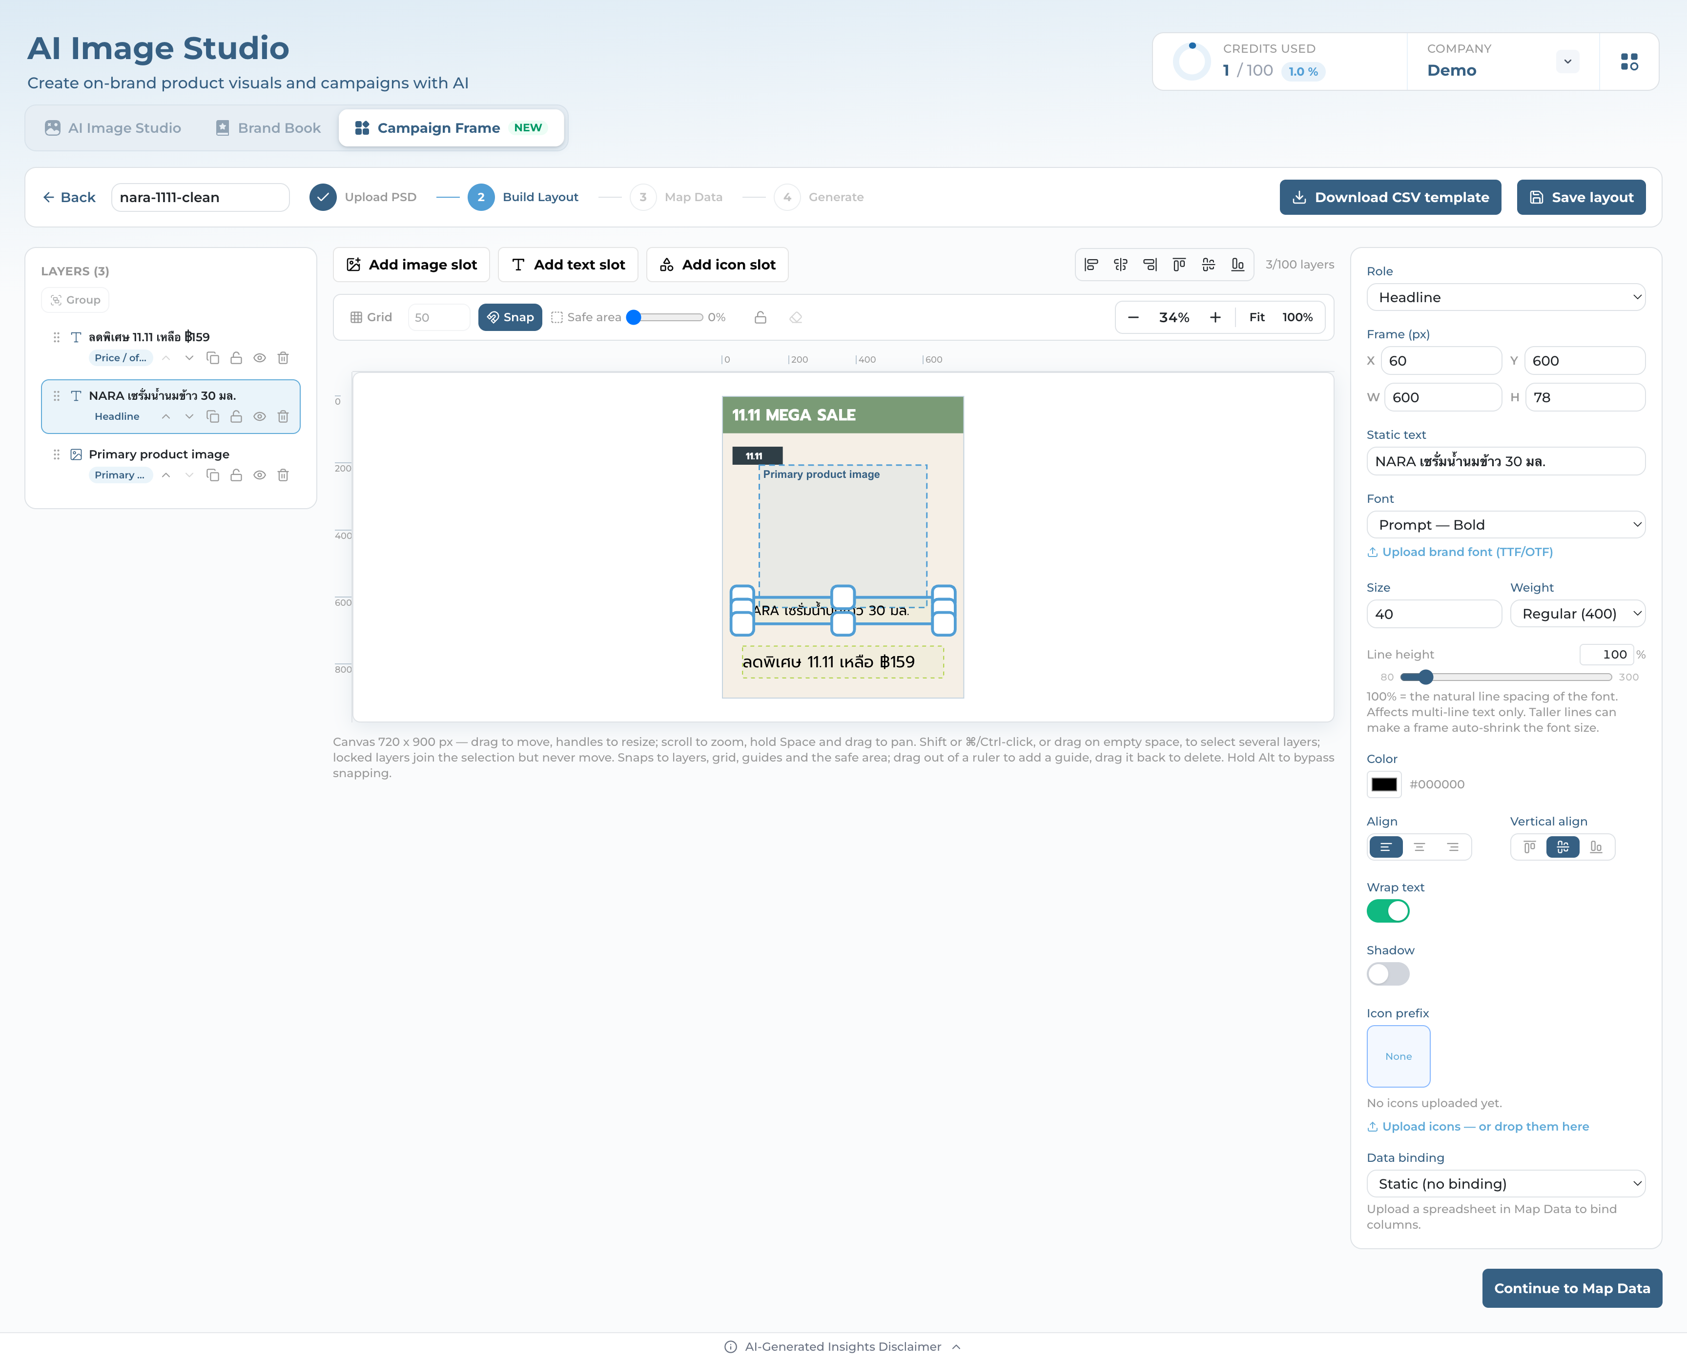1687x1361 pixels.
Task: Hide the Primary product image layer
Action: pyautogui.click(x=260, y=475)
